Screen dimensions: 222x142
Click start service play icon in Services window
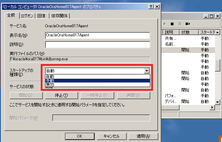click(x=164, y=24)
